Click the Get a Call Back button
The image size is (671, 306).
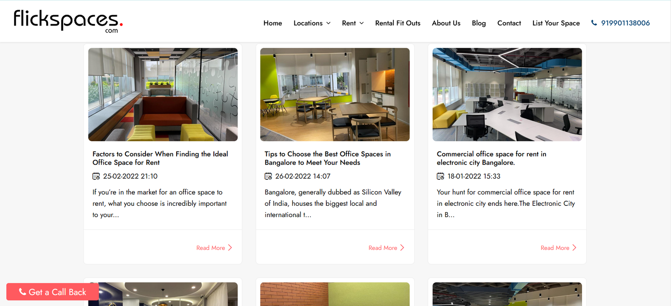coord(52,292)
